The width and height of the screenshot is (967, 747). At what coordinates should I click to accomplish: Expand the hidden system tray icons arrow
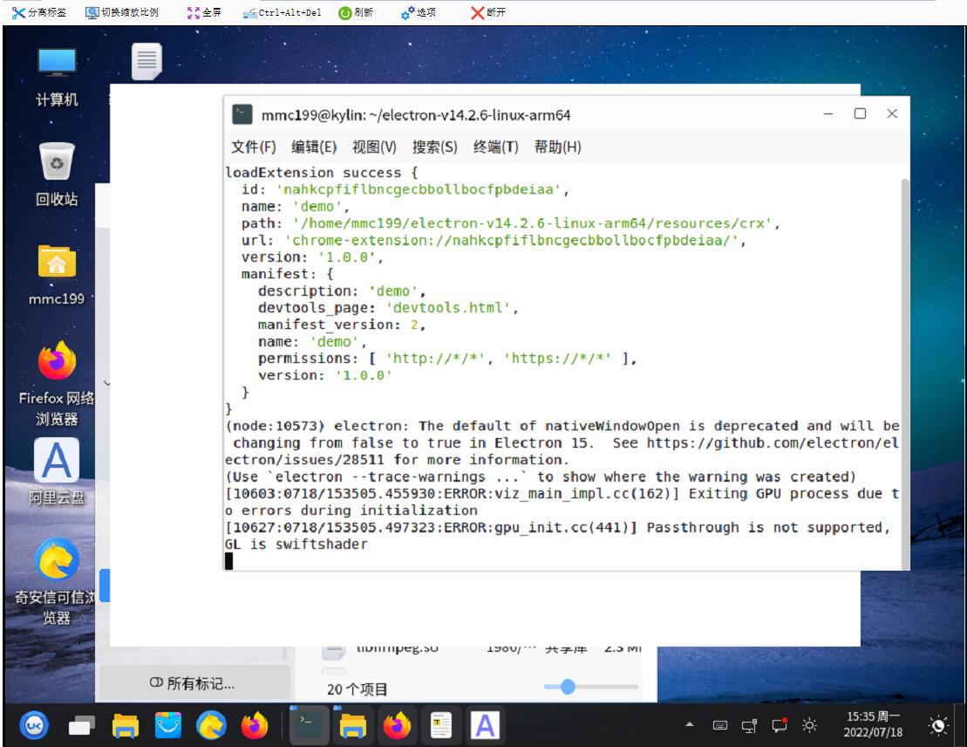coord(690,725)
